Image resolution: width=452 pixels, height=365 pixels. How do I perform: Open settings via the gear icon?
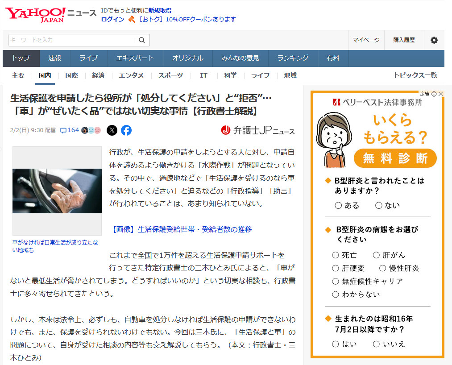point(434,40)
